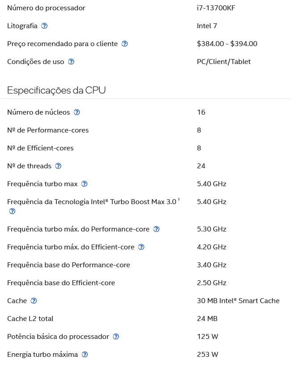The width and height of the screenshot is (291, 368).
Task: Open help for Preço recomendado para o cliente
Action: 124,44
